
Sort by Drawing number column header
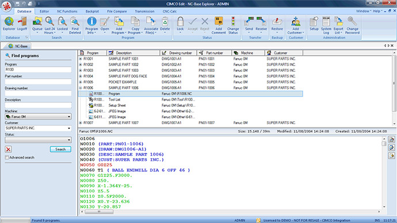(x=178, y=53)
